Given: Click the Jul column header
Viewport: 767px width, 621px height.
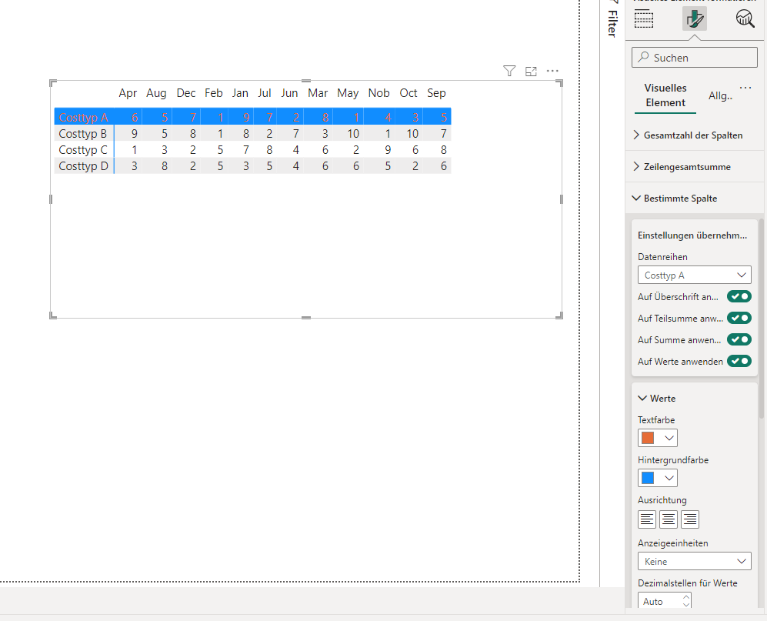Looking at the screenshot, I should coord(264,93).
